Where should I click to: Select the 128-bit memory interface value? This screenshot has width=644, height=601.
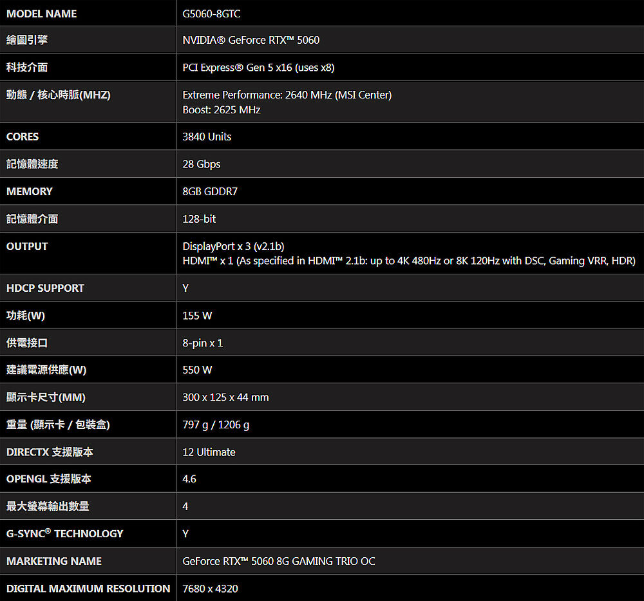coord(199,219)
